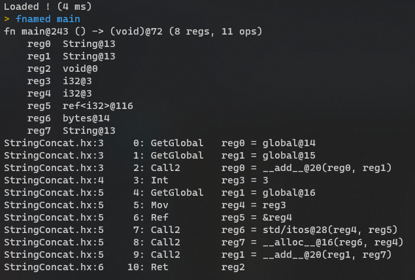Screen dimensions: 415x280
Task: Select the reg0 String@13 register line
Action: tap(71, 44)
